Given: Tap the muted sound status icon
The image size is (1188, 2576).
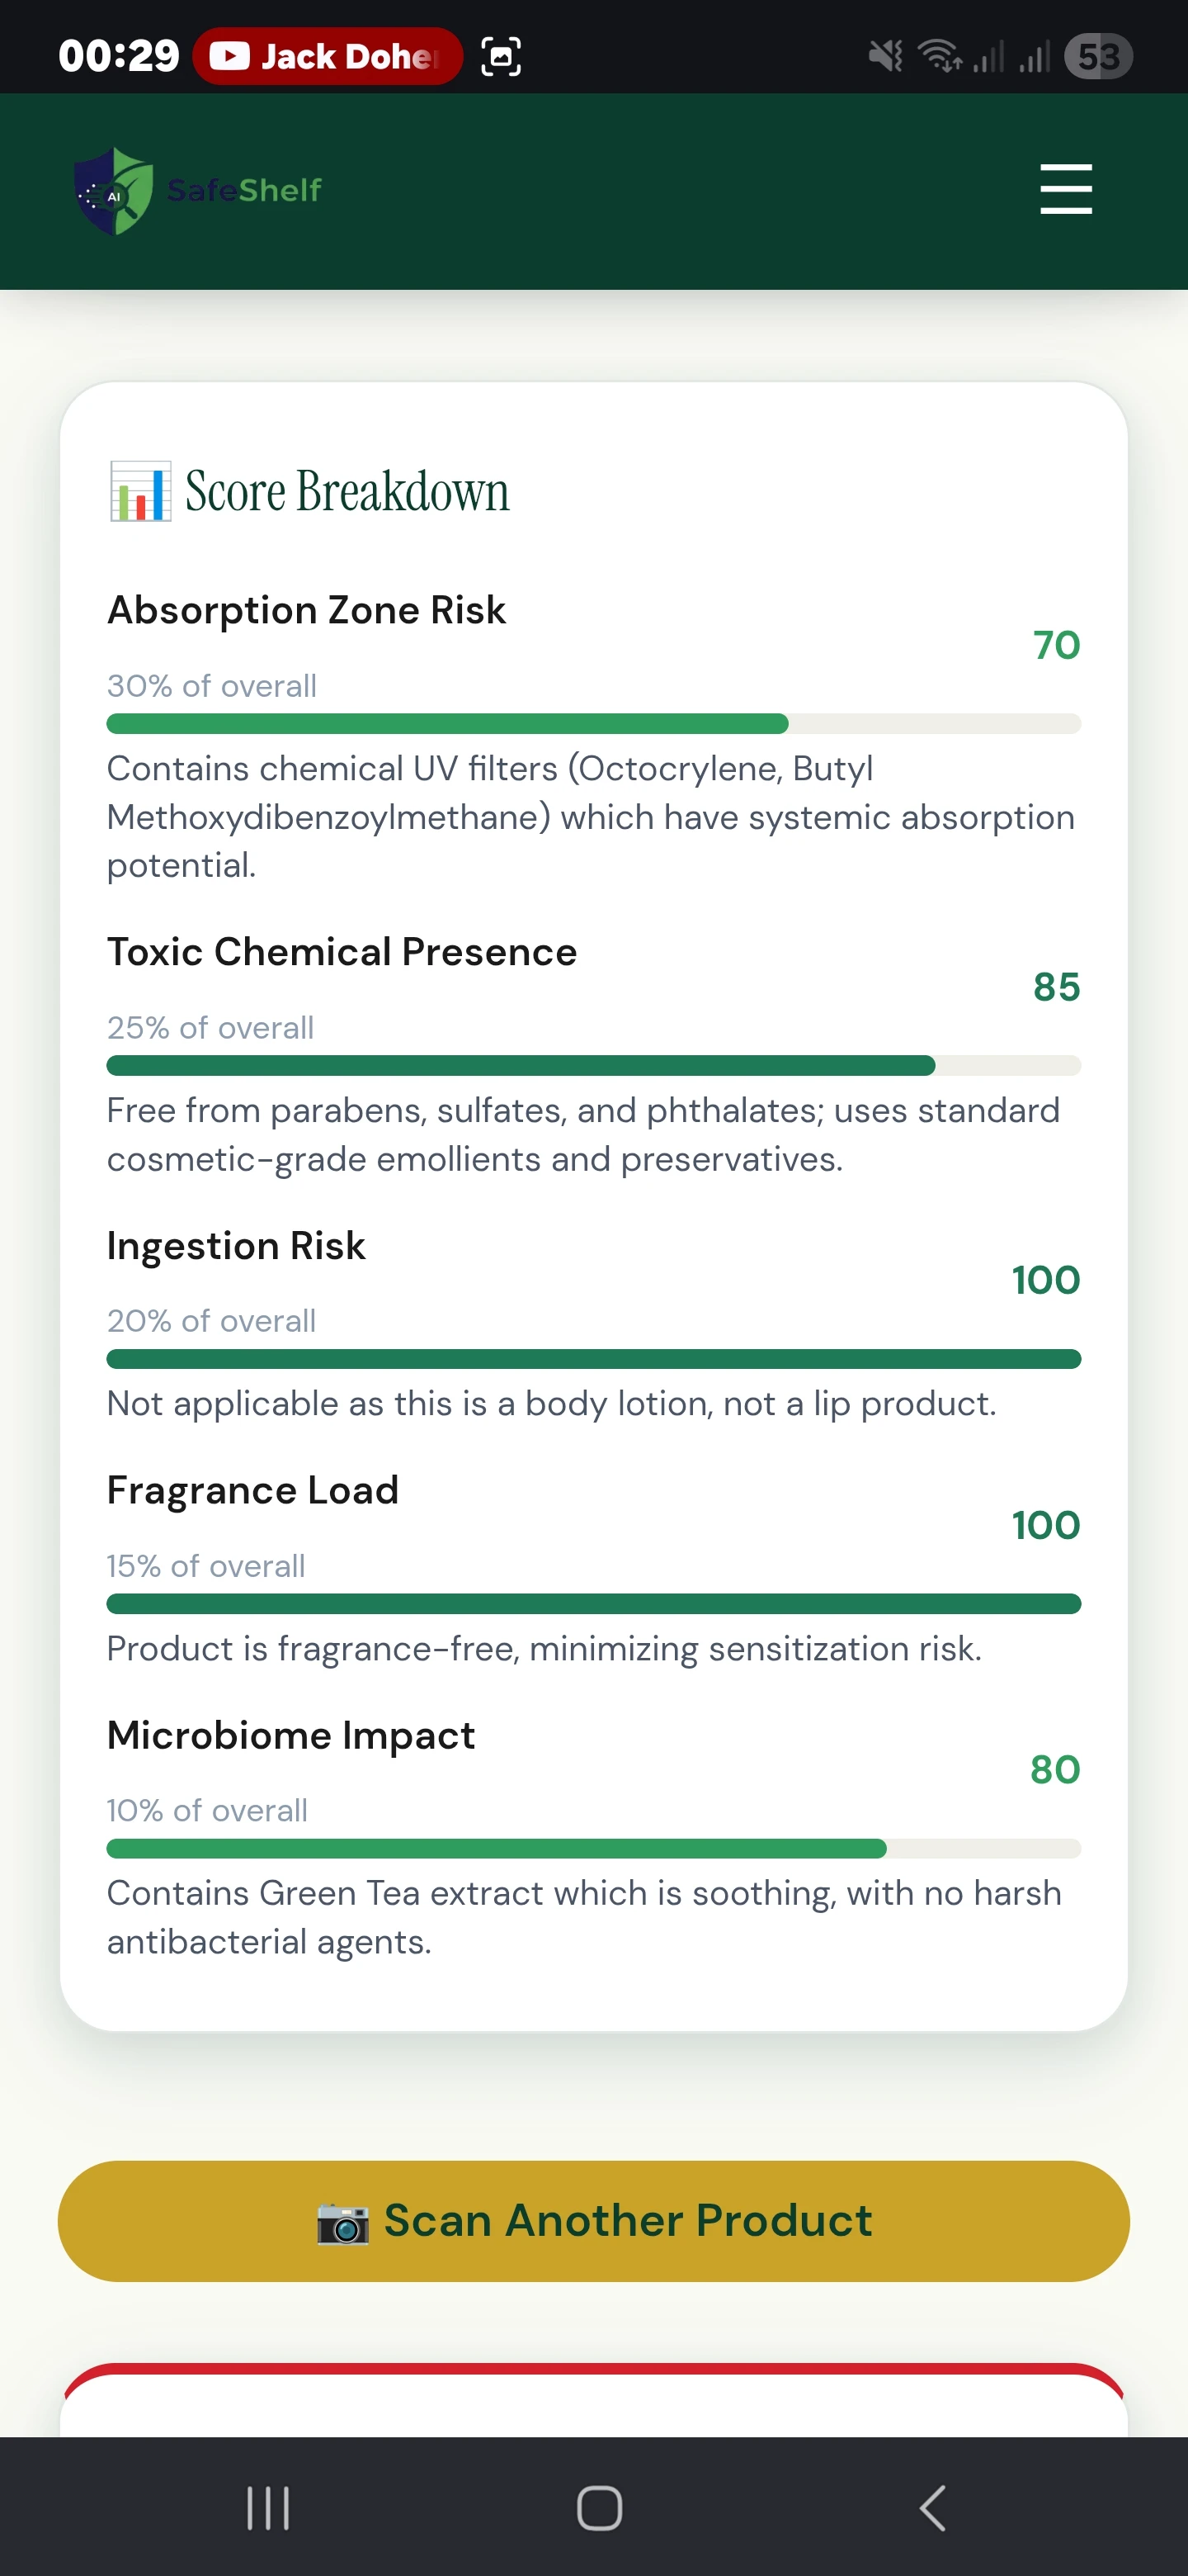Looking at the screenshot, I should coord(885,56).
